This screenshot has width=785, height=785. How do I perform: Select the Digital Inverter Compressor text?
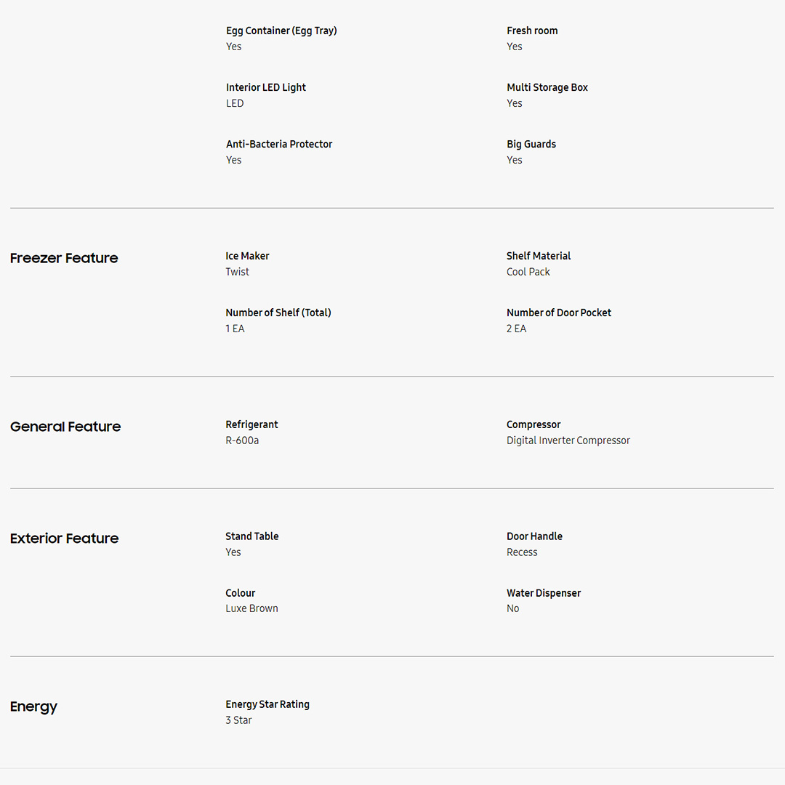568,440
